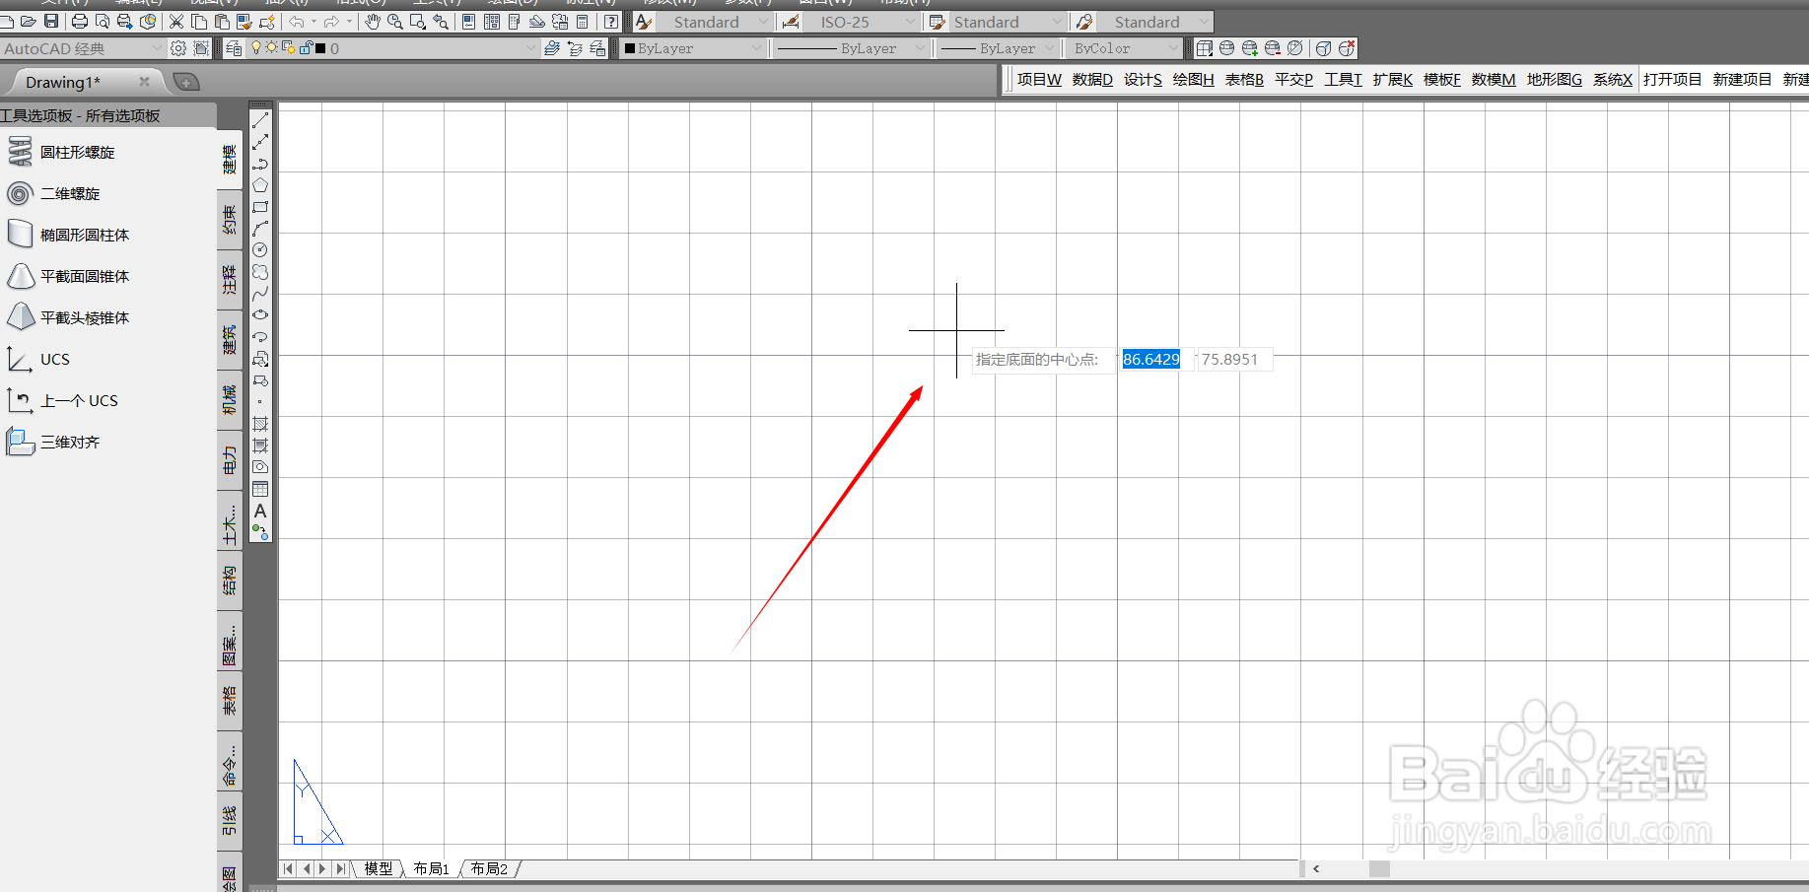
Task: Select the Zoom Window tool
Action: pyautogui.click(x=418, y=21)
